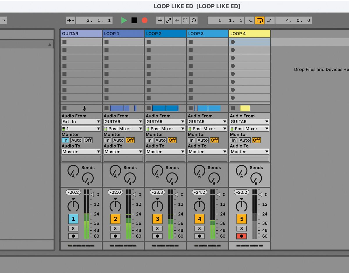Stop the transport with the black square
The width and height of the screenshot is (349, 273).
[134, 20]
